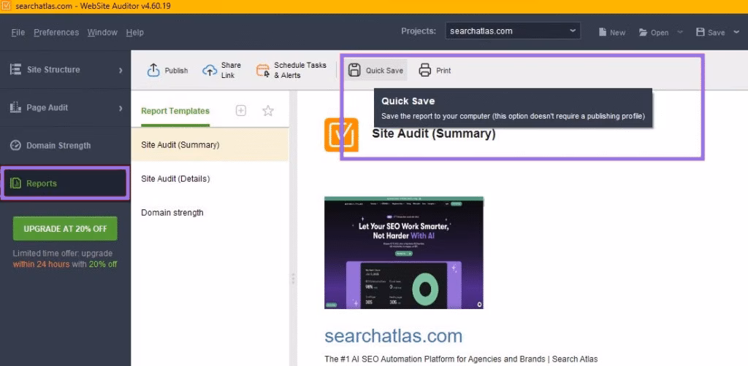Expand the Save dropdown arrow

click(x=736, y=32)
